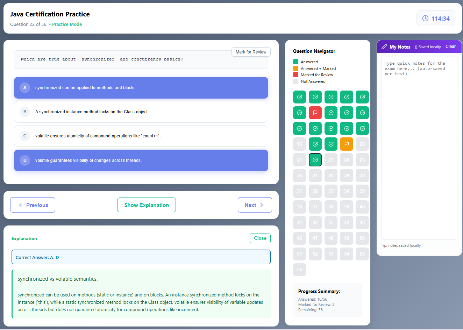Jump to answered question 1 tile
The image size is (463, 330).
point(299,97)
